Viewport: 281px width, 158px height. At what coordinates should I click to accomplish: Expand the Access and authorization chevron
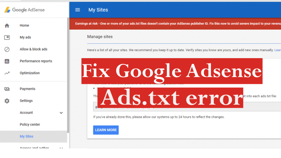tap(61, 148)
